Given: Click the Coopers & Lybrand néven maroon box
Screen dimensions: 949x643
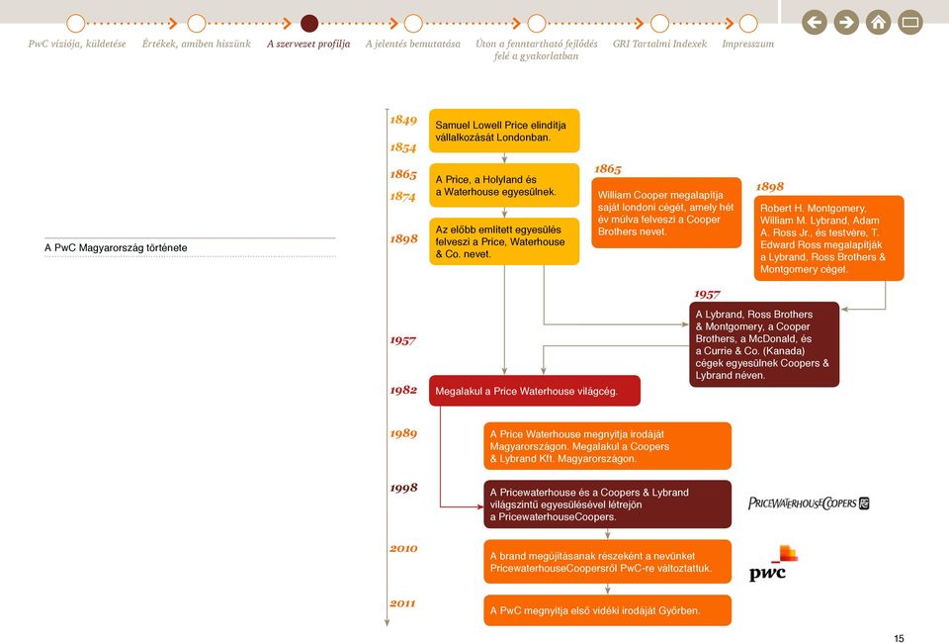Looking at the screenshot, I should click(764, 344).
